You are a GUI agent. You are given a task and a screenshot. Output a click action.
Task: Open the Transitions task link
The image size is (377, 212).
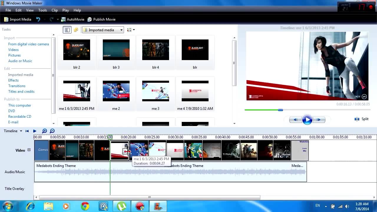click(x=17, y=86)
